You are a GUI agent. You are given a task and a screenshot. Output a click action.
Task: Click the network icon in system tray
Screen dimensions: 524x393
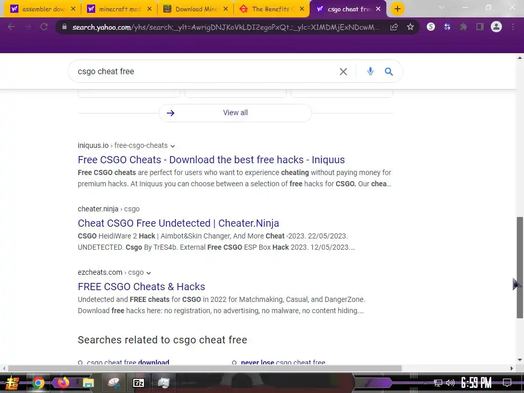(438, 383)
